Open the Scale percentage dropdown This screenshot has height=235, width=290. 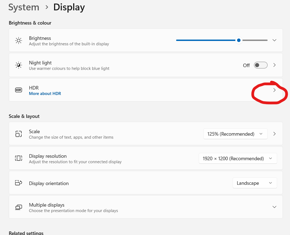tap(235, 134)
